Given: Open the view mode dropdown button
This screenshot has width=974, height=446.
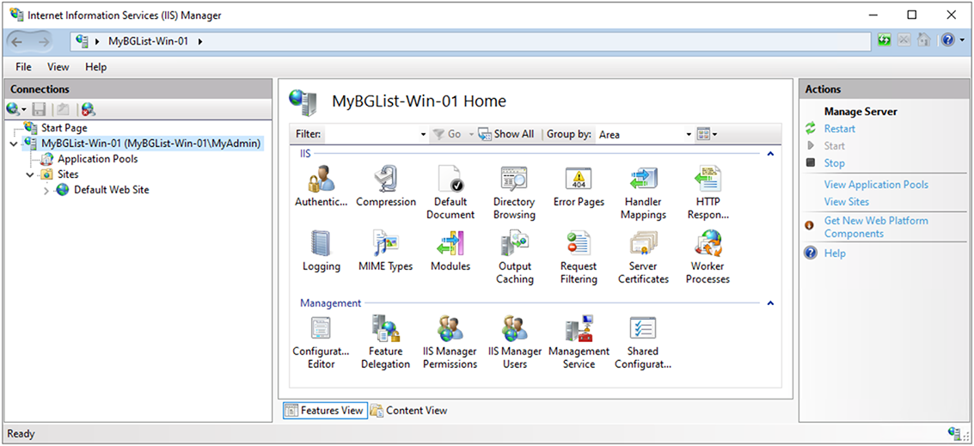Looking at the screenshot, I should (x=708, y=134).
